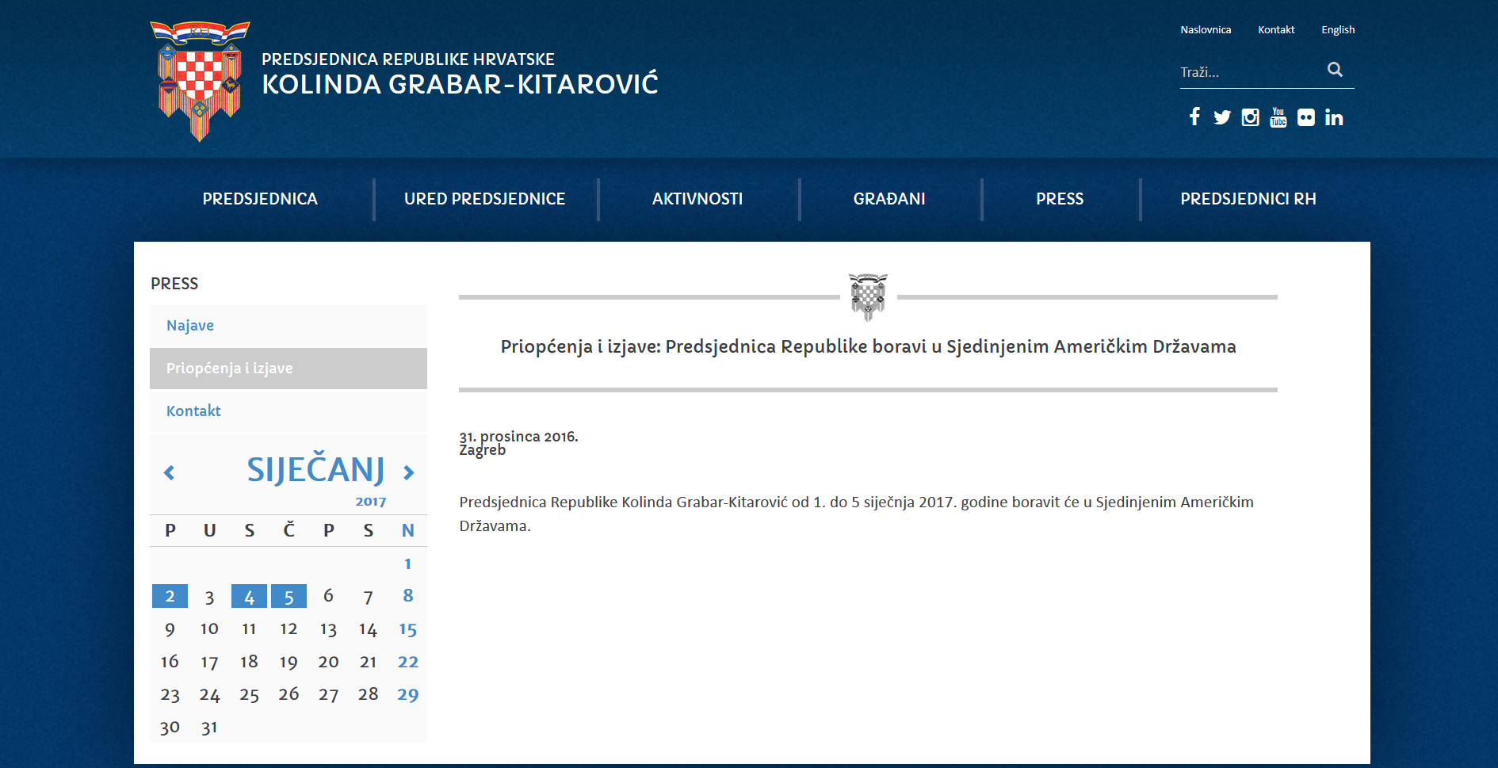Go to next month with right chevron

coord(409,472)
